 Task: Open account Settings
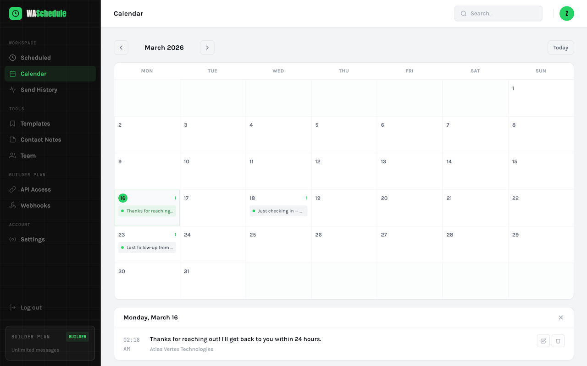tap(50, 239)
